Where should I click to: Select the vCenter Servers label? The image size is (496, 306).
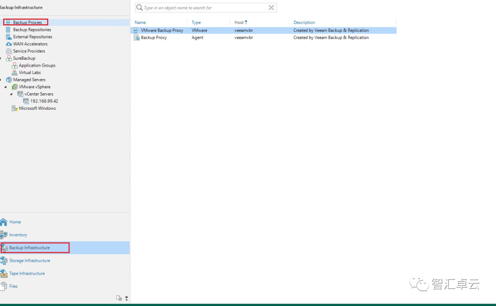[39, 94]
